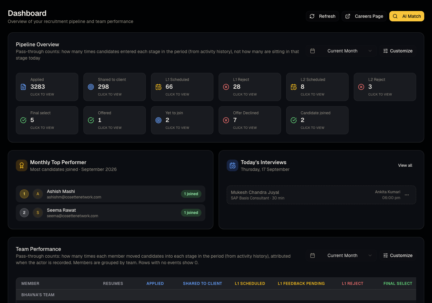432x303 pixels.
Task: Click the document icon on Applied card
Action: (x=23, y=87)
